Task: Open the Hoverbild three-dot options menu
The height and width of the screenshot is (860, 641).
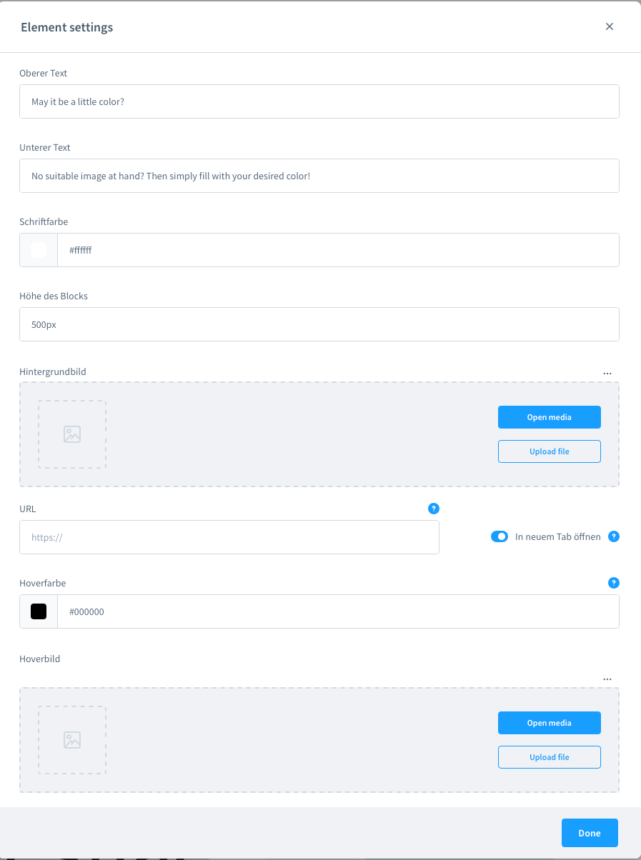Action: [607, 679]
